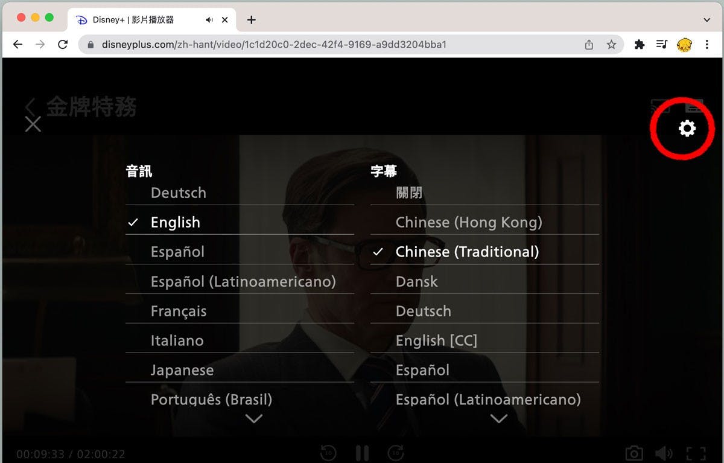Mute the player volume
The height and width of the screenshot is (463, 724).
pyautogui.click(x=664, y=453)
